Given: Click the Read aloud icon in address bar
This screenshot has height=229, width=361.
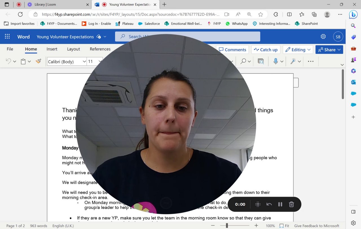Looking at the screenshot, I should (x=238, y=14).
